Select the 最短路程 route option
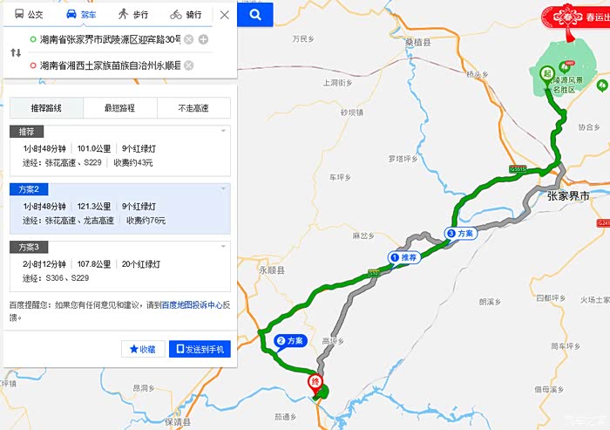This screenshot has height=430, width=610. coord(120,108)
